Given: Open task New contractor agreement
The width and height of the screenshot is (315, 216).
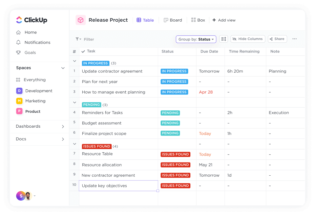Looking at the screenshot, I should (x=108, y=175).
